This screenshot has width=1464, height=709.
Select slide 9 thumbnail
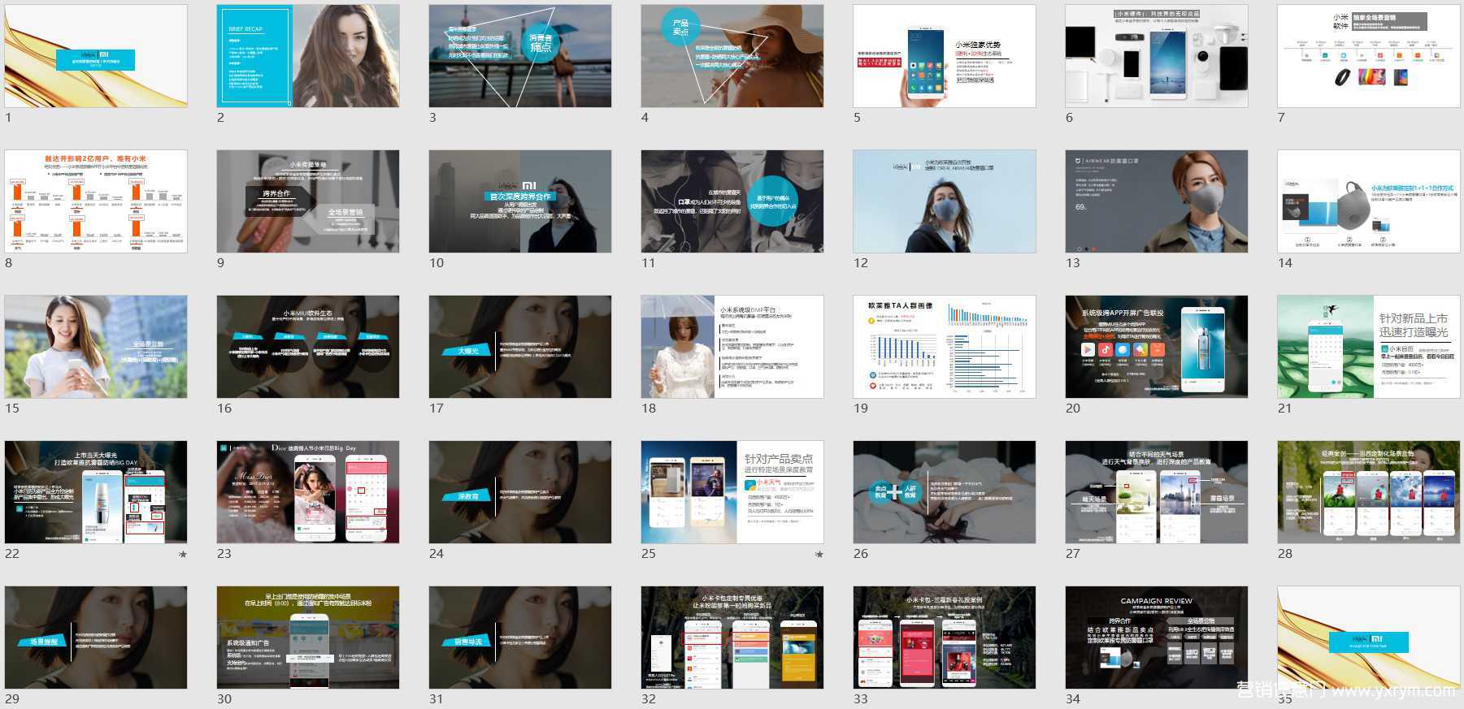308,201
